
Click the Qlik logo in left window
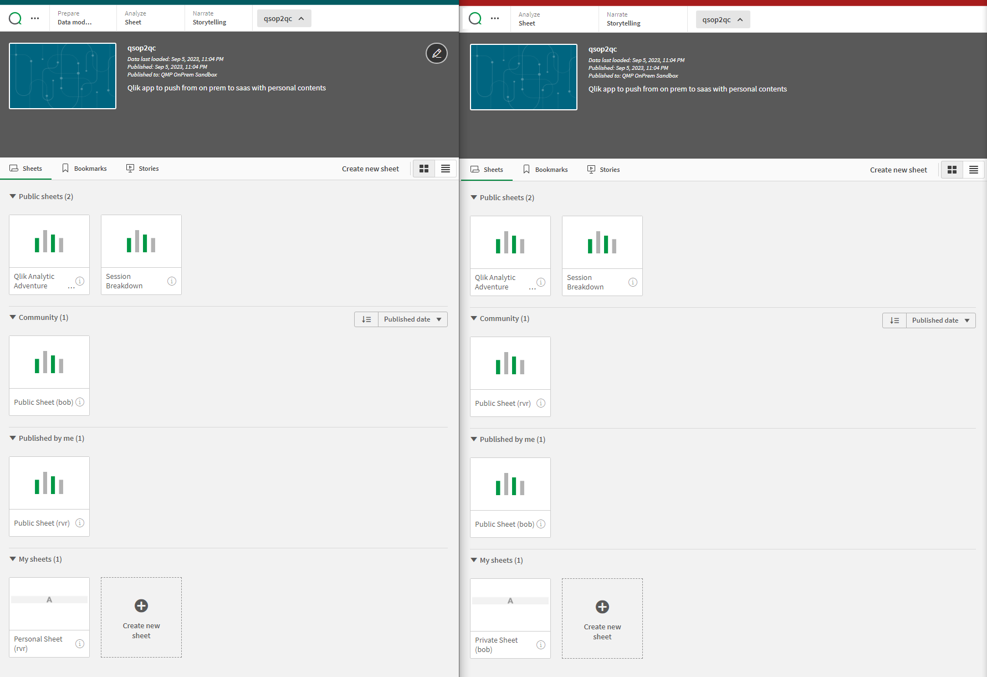(16, 18)
